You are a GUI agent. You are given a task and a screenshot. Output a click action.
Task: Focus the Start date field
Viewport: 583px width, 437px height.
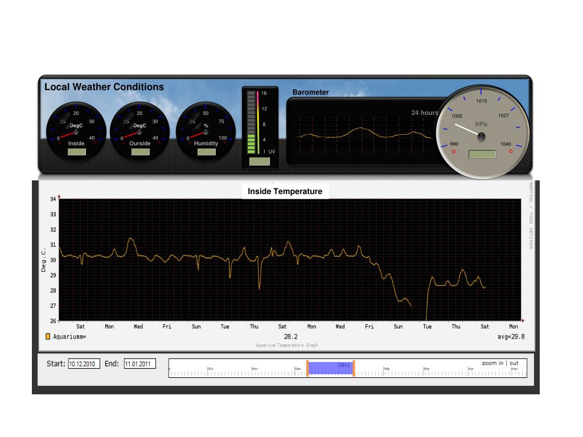click(x=84, y=364)
